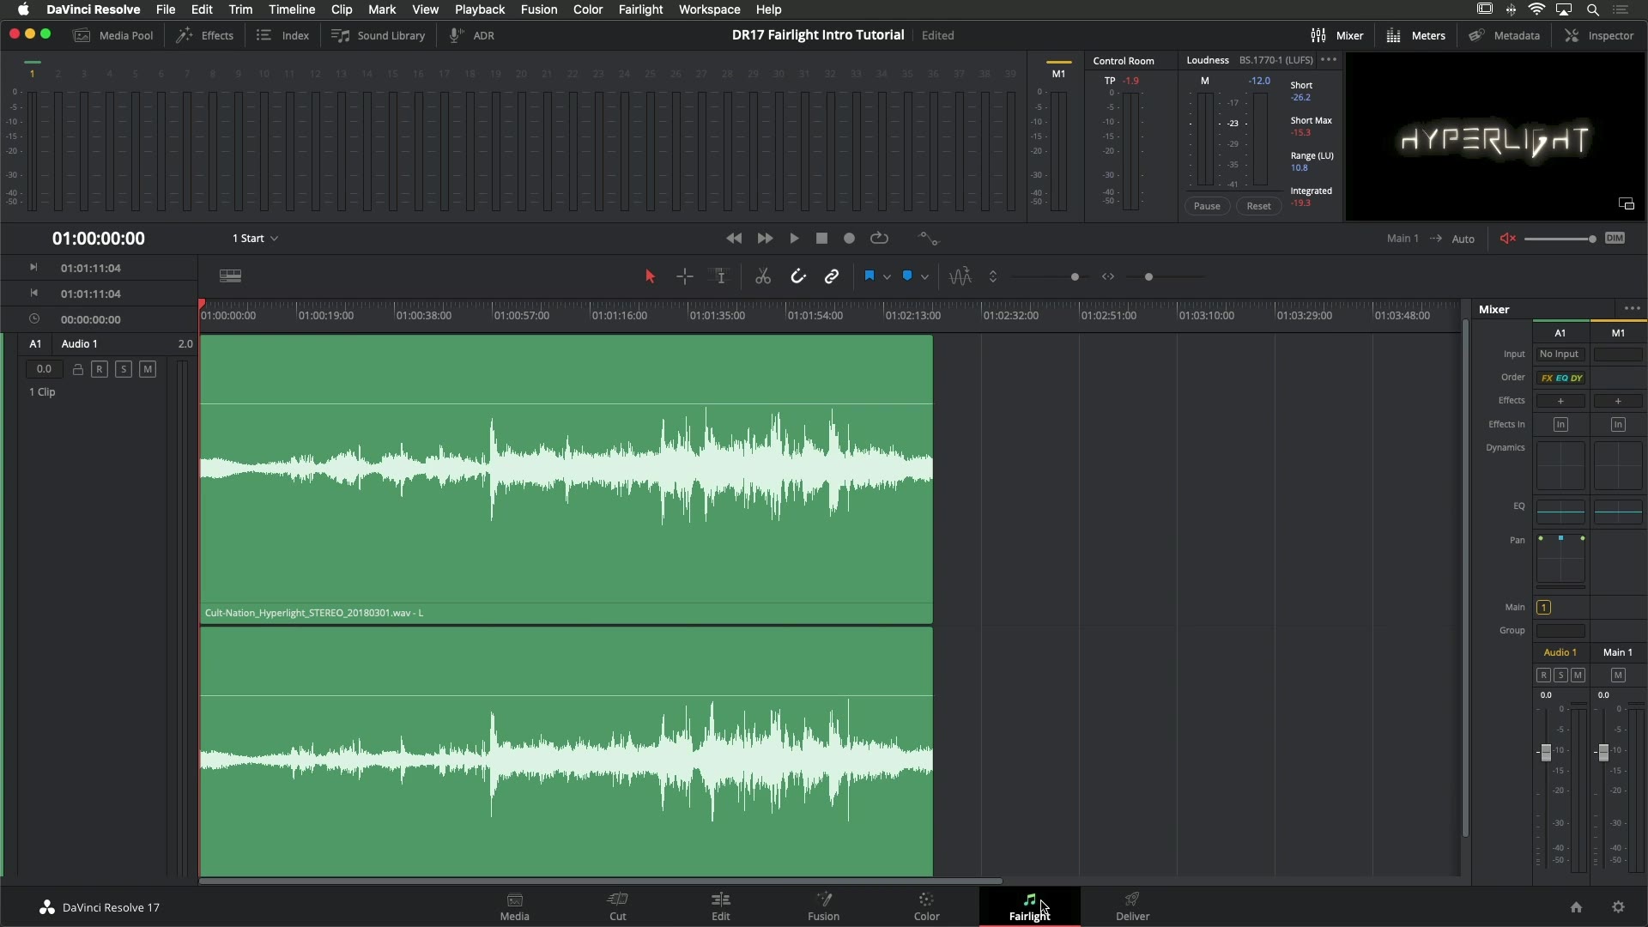This screenshot has width=1648, height=927.
Task: Mute the Audio 1 track header
Action: click(148, 369)
